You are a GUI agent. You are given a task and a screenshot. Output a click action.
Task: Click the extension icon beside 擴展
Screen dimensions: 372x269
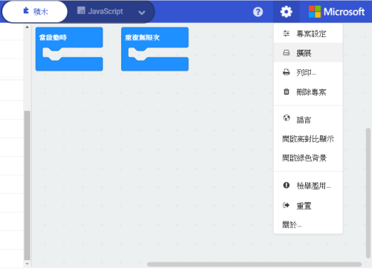point(286,53)
